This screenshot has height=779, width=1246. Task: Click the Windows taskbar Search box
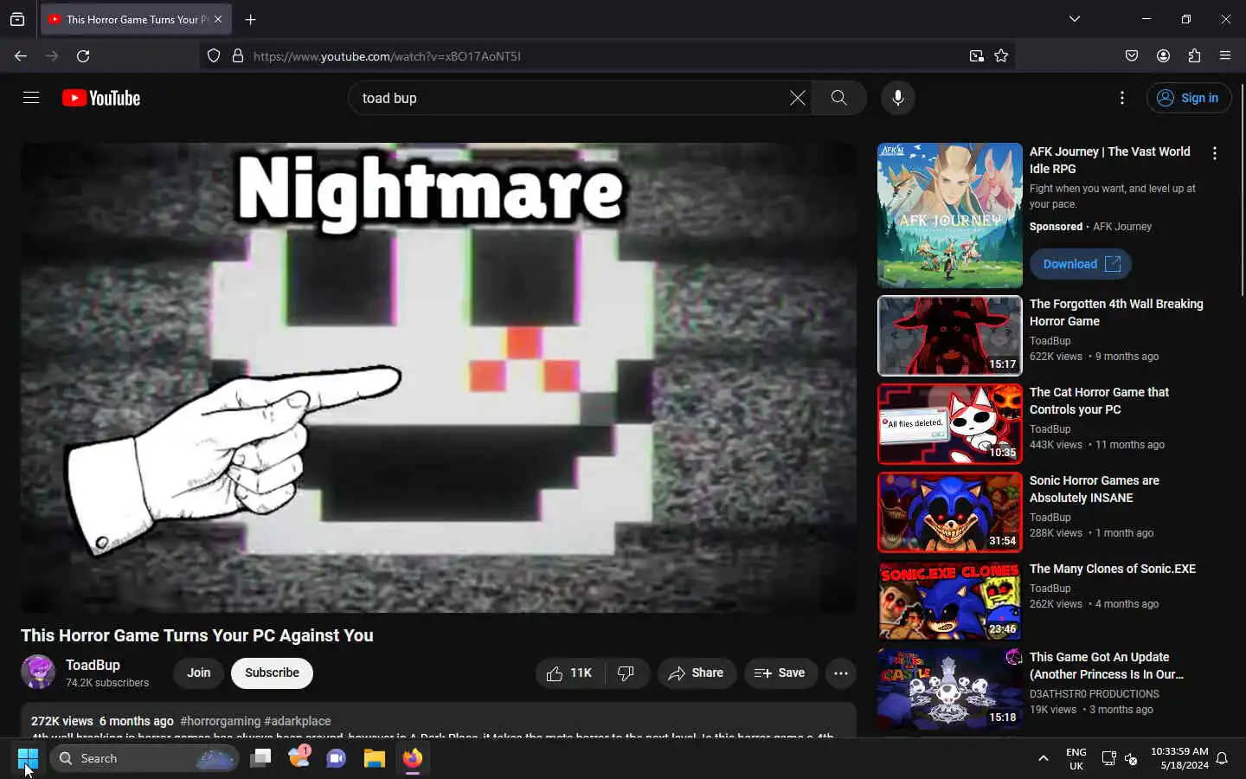coord(145,758)
